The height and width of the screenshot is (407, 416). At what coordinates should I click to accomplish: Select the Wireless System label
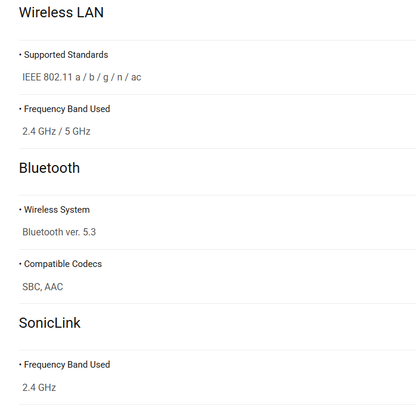click(57, 210)
